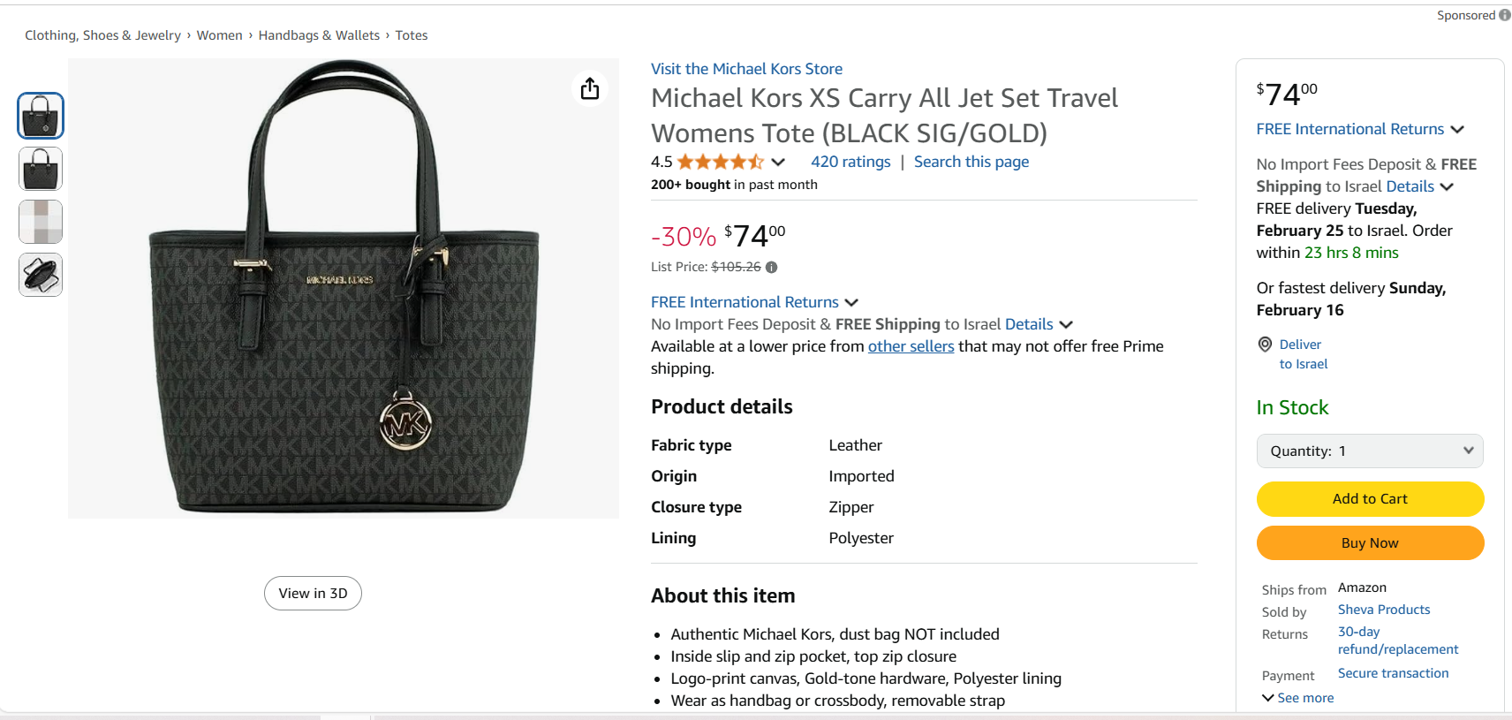
Task: Click the share icon on product image
Action: (590, 88)
